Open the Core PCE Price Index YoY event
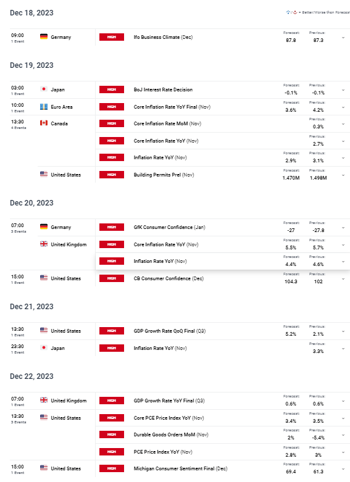Viewport: 350px width, 482px height. coord(169,418)
